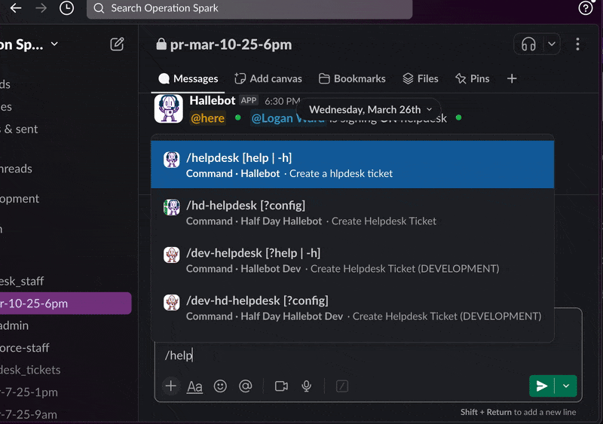Open the Threads sidebar item
The height and width of the screenshot is (424, 603).
(66, 169)
